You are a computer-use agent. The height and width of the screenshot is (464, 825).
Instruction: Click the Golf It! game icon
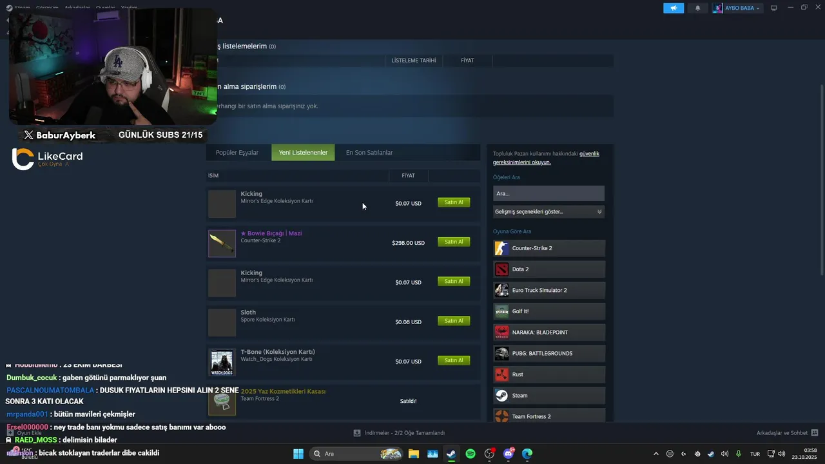coord(501,311)
